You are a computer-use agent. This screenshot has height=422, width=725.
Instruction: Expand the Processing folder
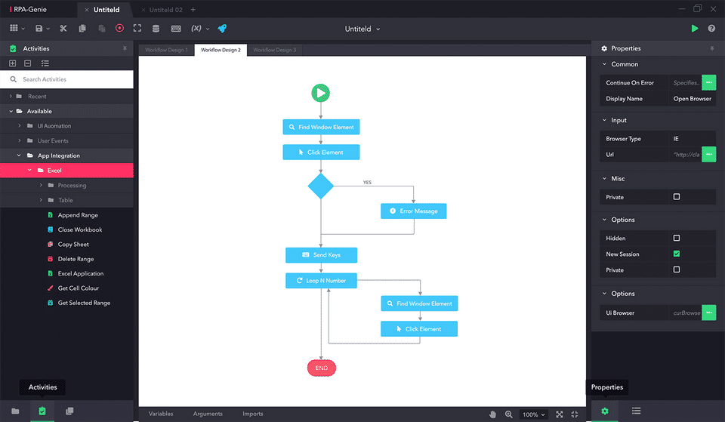point(41,186)
